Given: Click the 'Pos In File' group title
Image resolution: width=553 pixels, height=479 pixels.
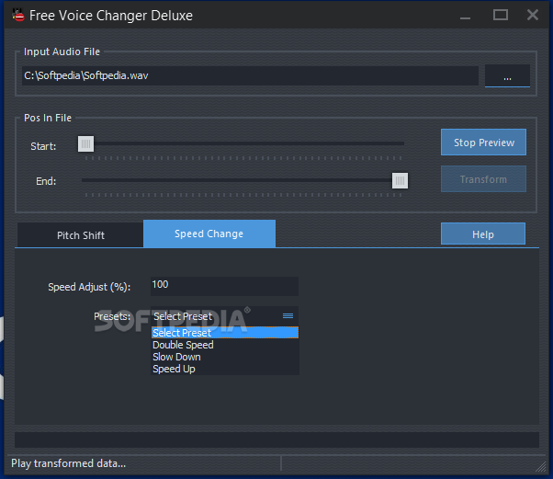Looking at the screenshot, I should point(48,118).
